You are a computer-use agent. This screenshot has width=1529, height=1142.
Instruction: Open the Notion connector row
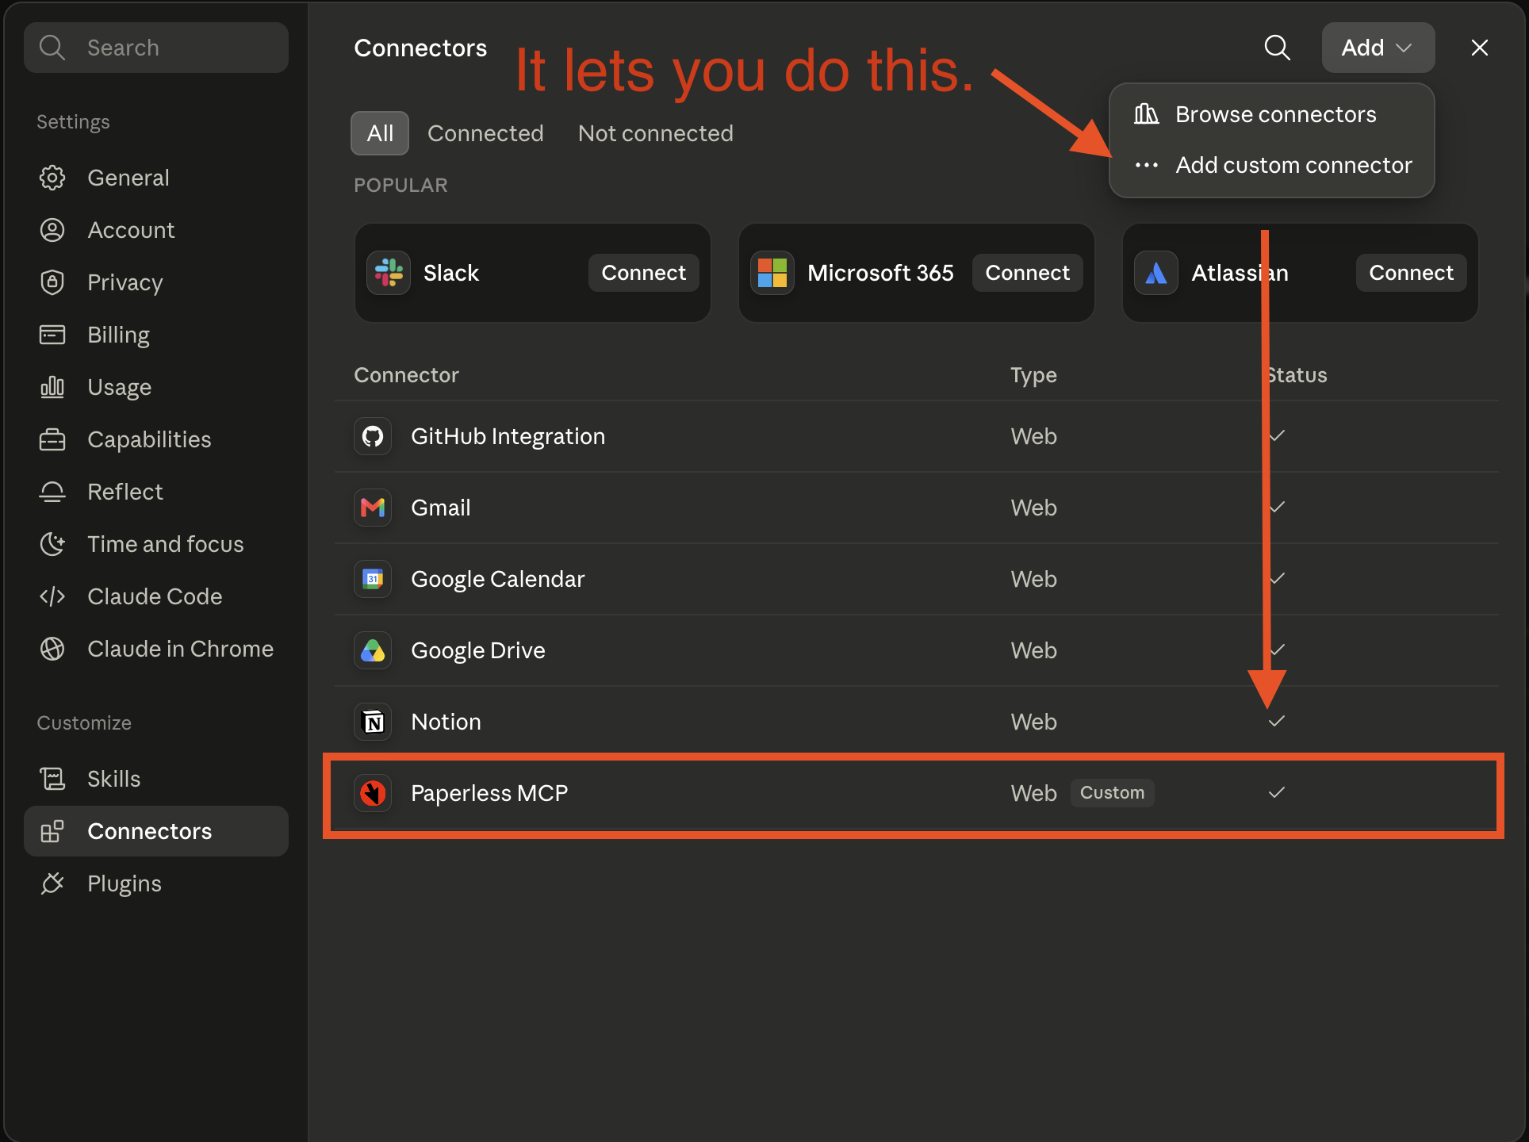tap(917, 722)
